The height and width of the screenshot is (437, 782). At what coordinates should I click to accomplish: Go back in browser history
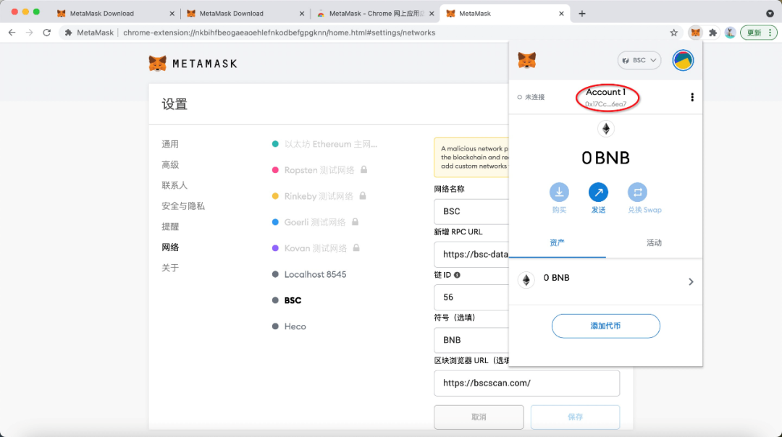coord(12,33)
